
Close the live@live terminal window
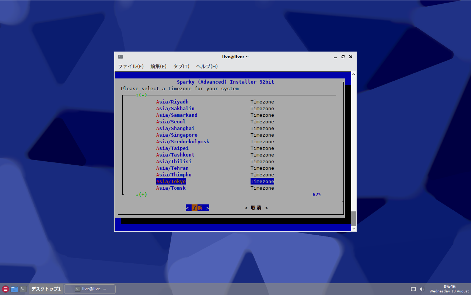click(x=351, y=57)
